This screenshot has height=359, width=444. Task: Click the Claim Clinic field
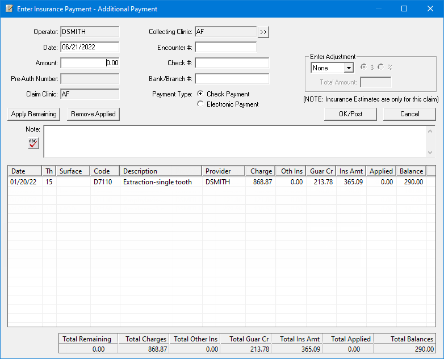coord(90,94)
